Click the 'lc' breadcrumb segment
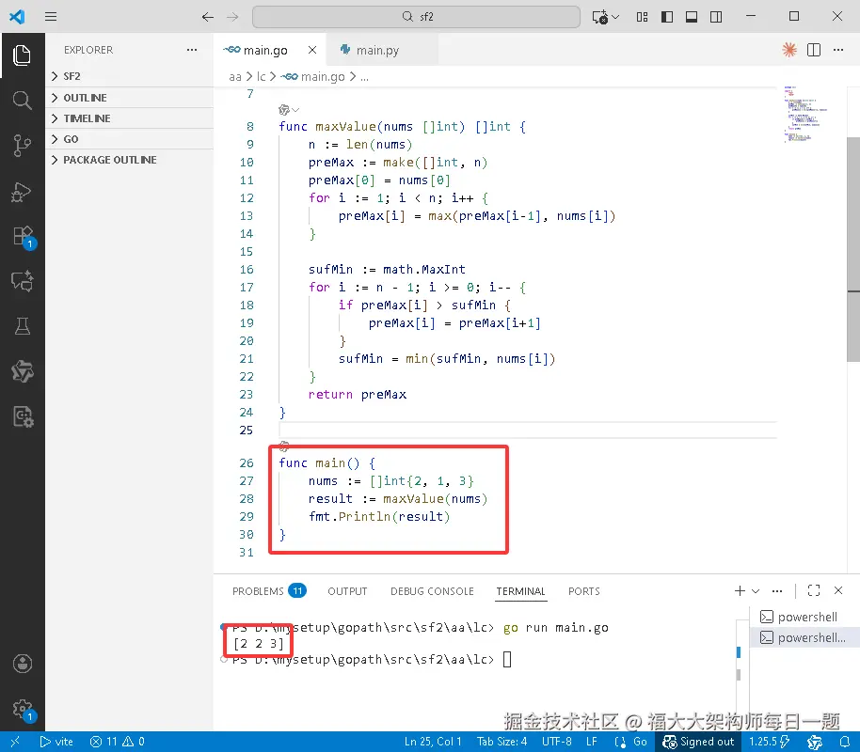 [x=261, y=77]
